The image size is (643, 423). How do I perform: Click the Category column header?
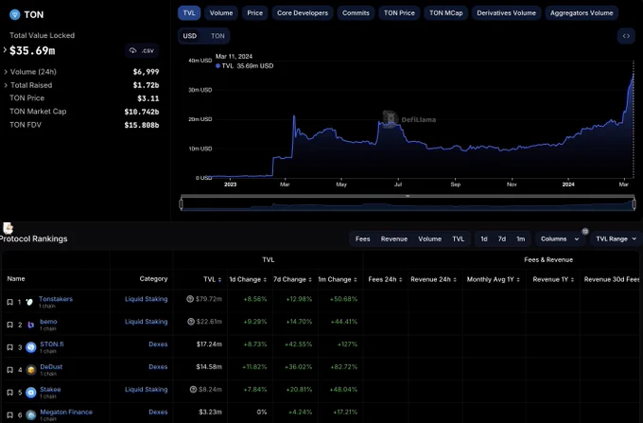(x=153, y=279)
